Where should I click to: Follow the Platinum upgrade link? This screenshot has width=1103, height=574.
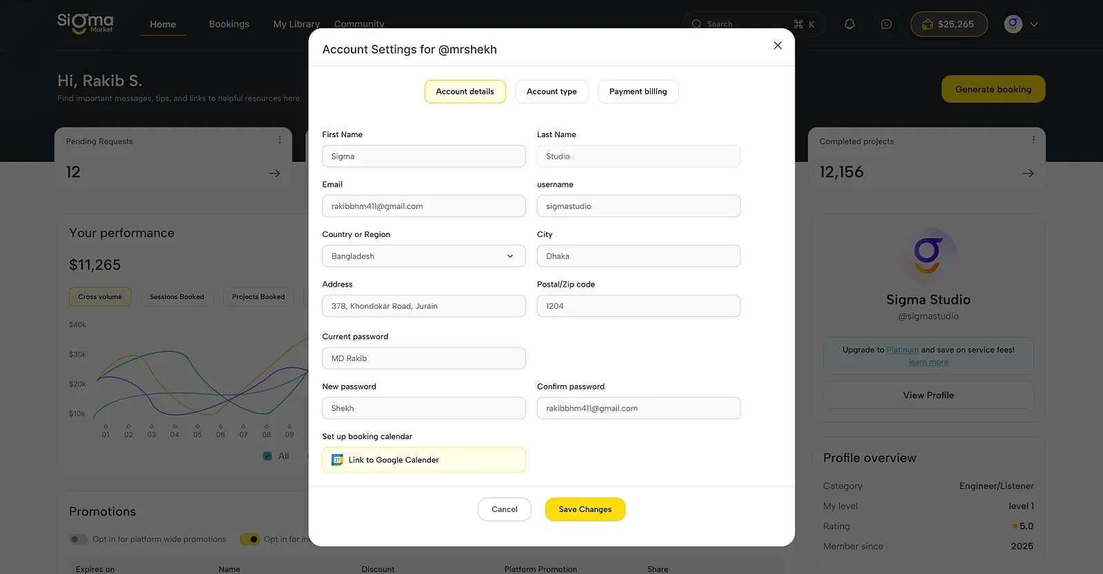[x=902, y=350]
